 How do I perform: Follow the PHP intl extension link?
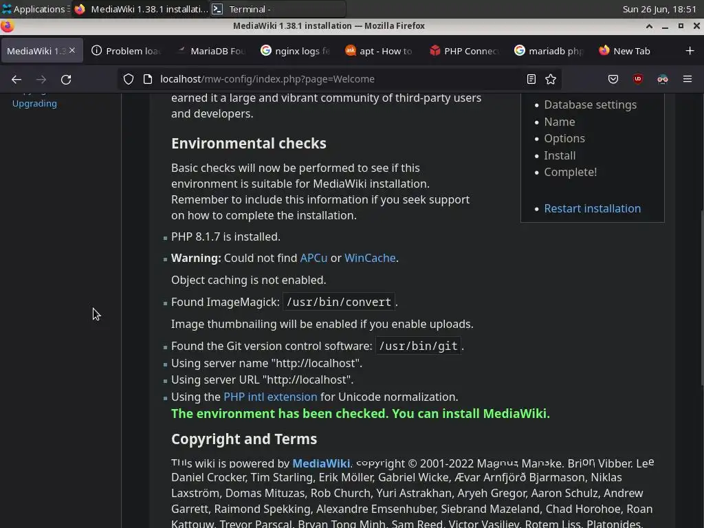(x=270, y=397)
